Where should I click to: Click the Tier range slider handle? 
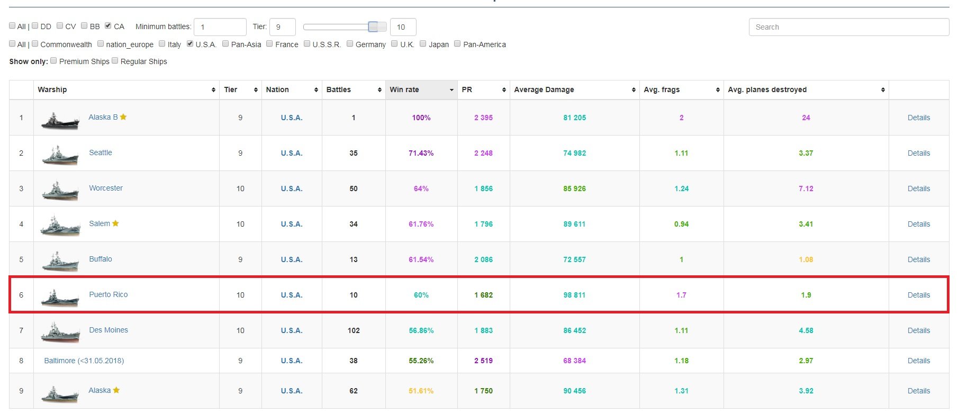[373, 26]
